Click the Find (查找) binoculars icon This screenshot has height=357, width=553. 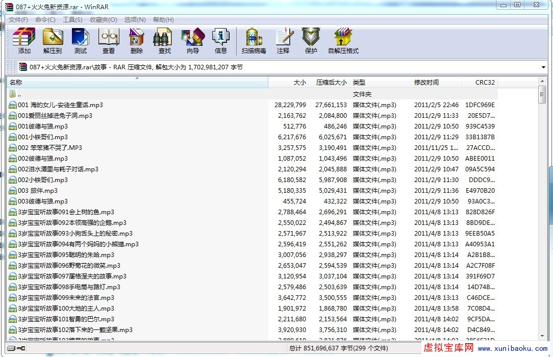[165, 41]
